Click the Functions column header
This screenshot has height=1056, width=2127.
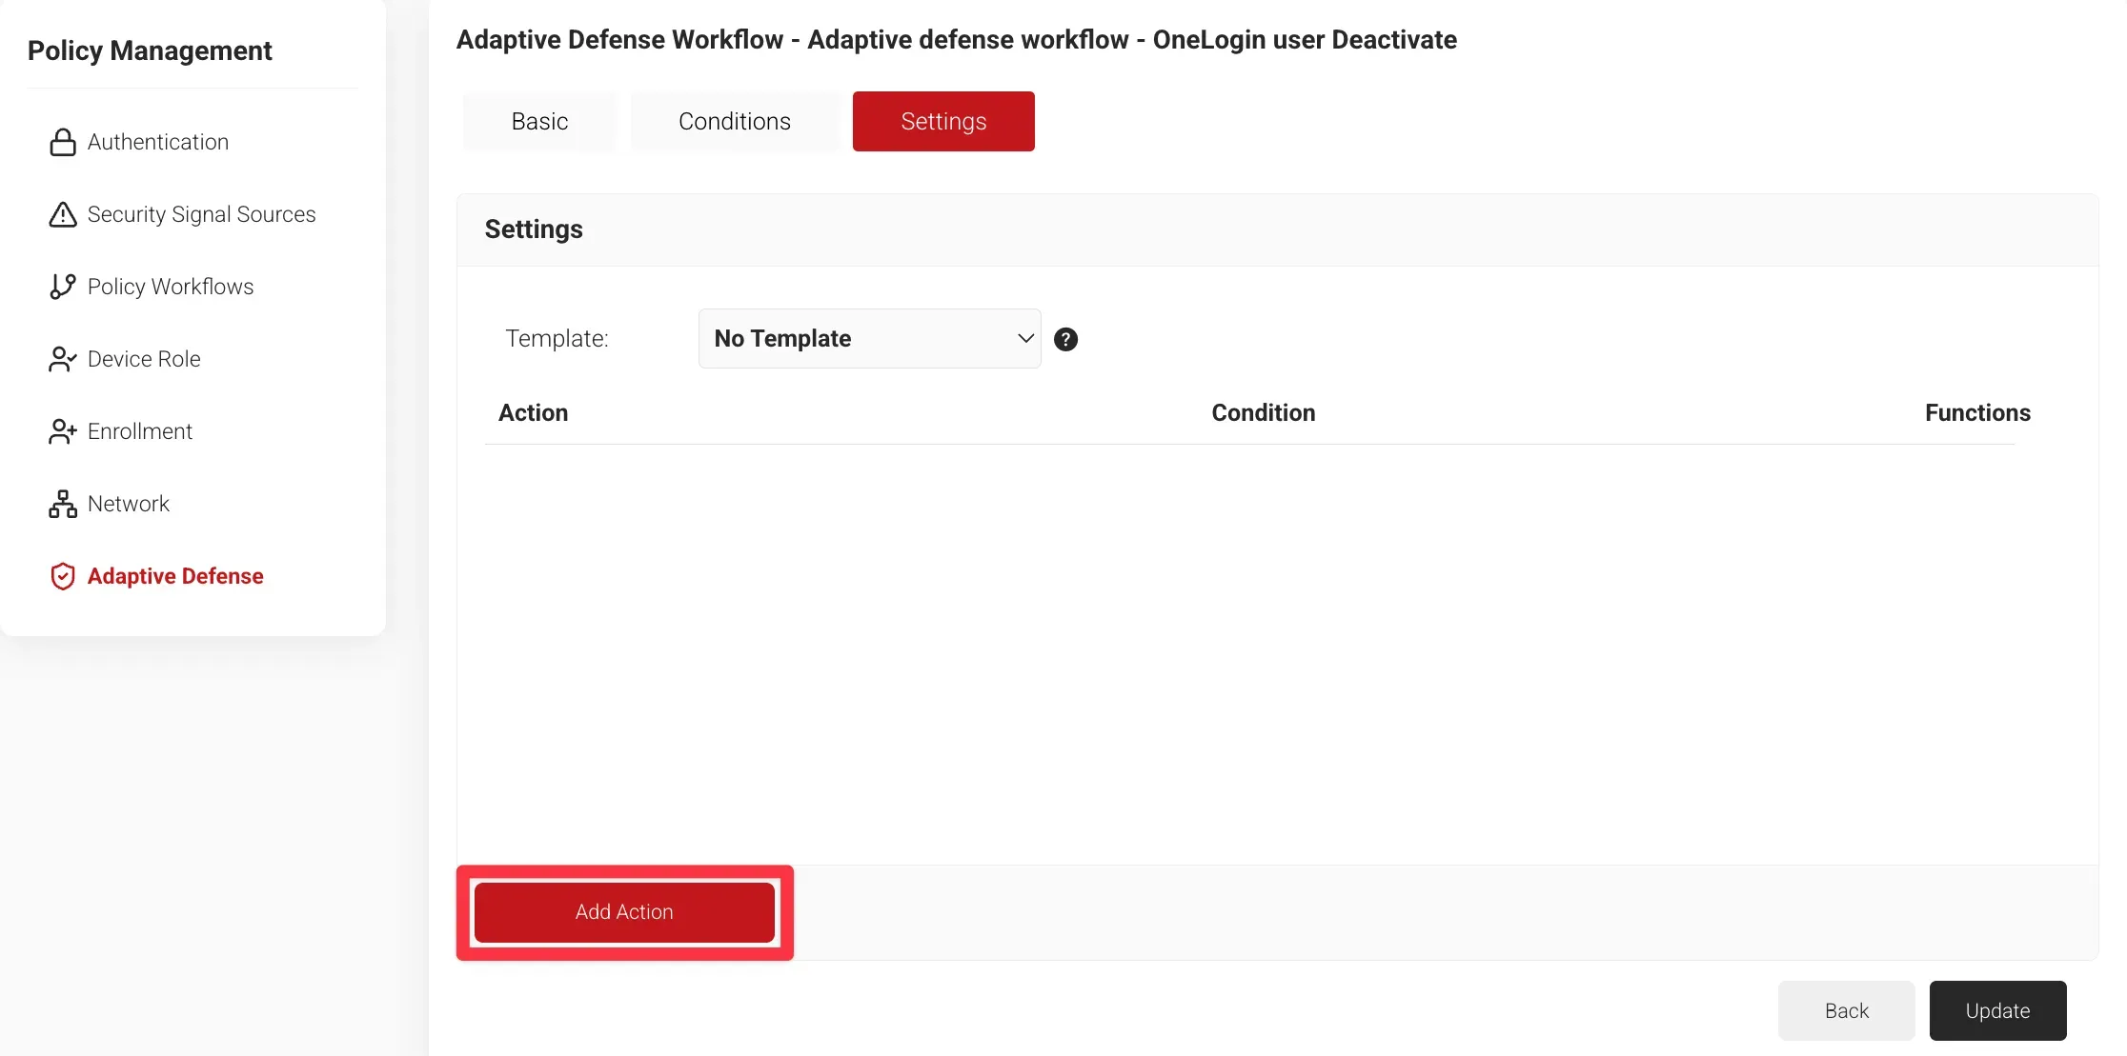click(x=1977, y=412)
